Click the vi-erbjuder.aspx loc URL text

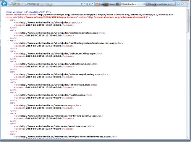47,23
